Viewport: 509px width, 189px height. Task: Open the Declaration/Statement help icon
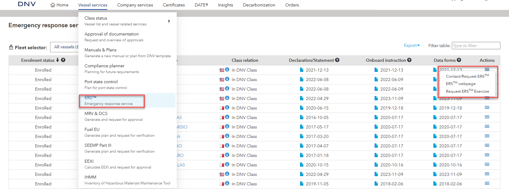[x=337, y=60]
